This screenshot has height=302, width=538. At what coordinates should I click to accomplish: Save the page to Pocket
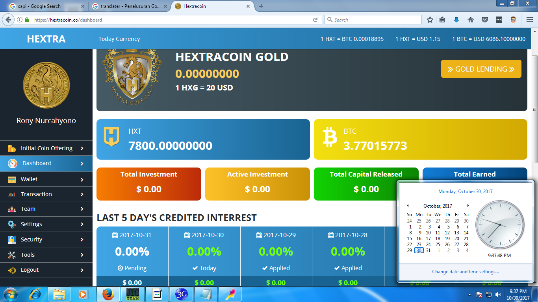[x=485, y=20]
